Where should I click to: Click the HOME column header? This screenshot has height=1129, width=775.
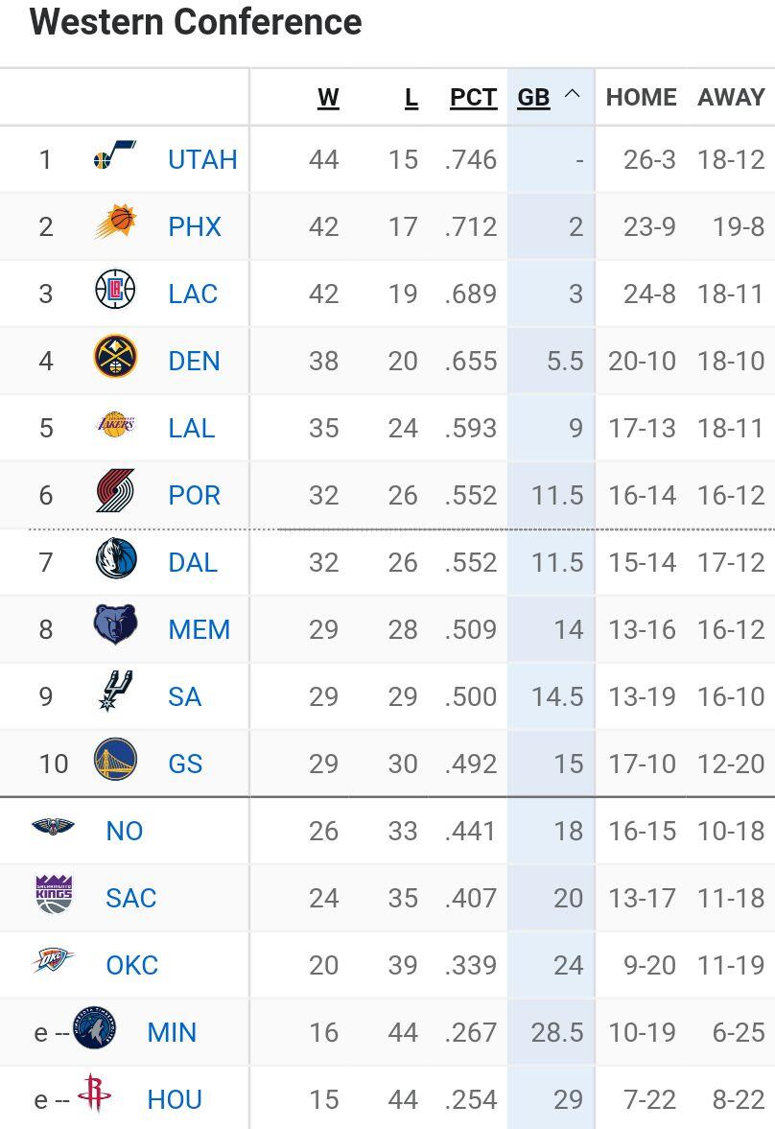click(x=641, y=98)
